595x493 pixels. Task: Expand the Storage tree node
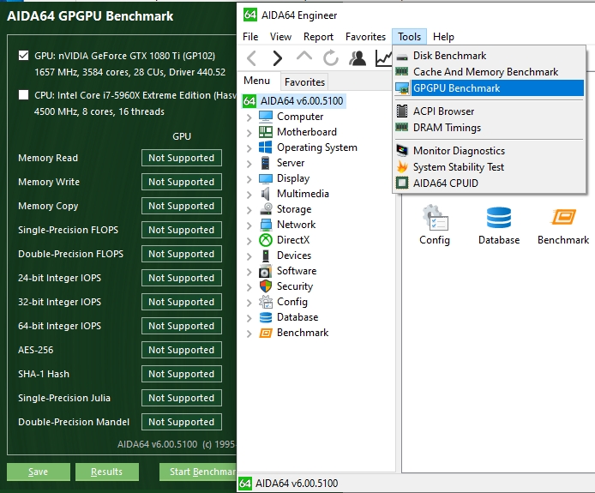[x=249, y=210]
